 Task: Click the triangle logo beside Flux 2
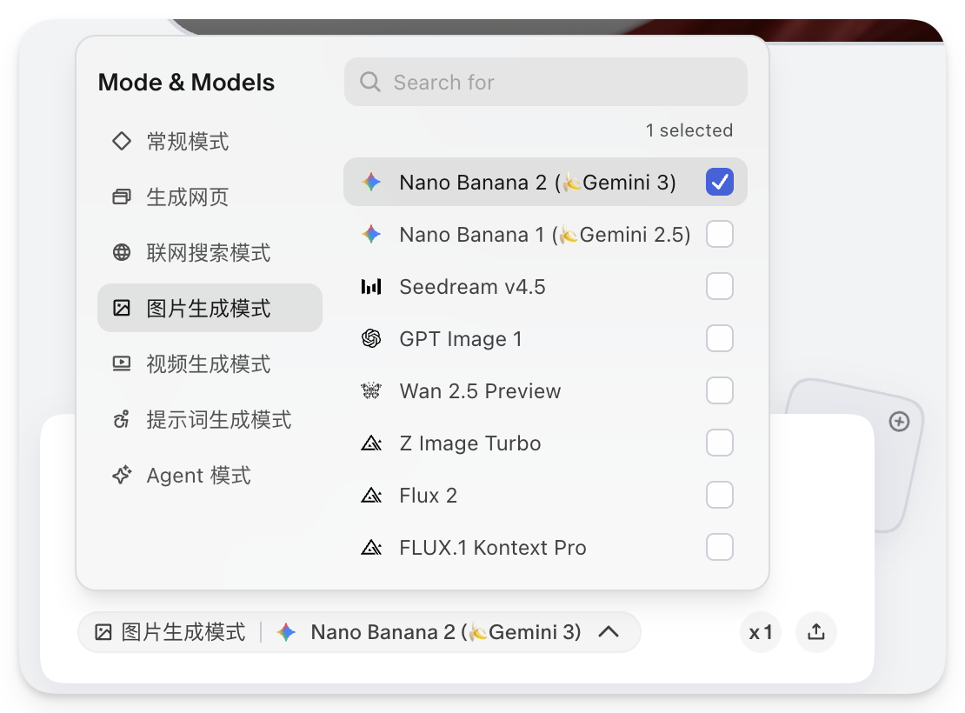(371, 495)
